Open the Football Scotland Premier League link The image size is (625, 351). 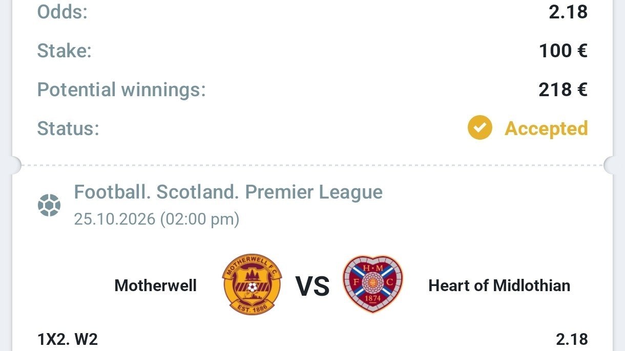pyautogui.click(x=228, y=192)
